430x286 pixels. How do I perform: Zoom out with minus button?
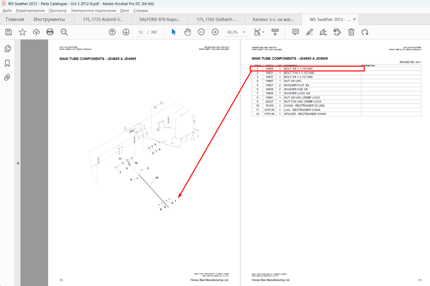pyautogui.click(x=201, y=32)
